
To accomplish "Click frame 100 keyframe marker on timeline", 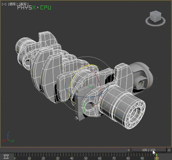I will coord(156,155).
